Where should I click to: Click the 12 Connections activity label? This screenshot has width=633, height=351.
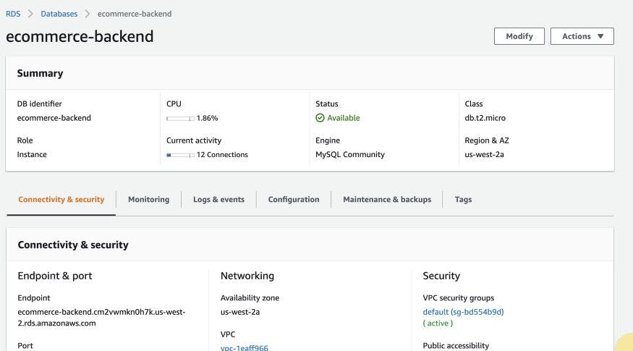pyautogui.click(x=222, y=155)
